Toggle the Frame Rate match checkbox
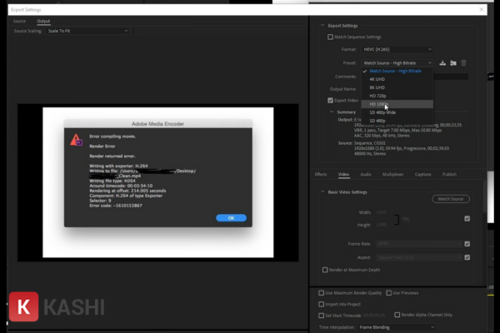 coord(467,243)
